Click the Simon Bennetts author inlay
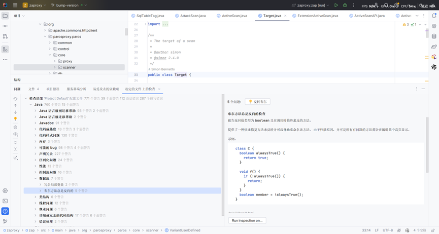 click(x=161, y=69)
